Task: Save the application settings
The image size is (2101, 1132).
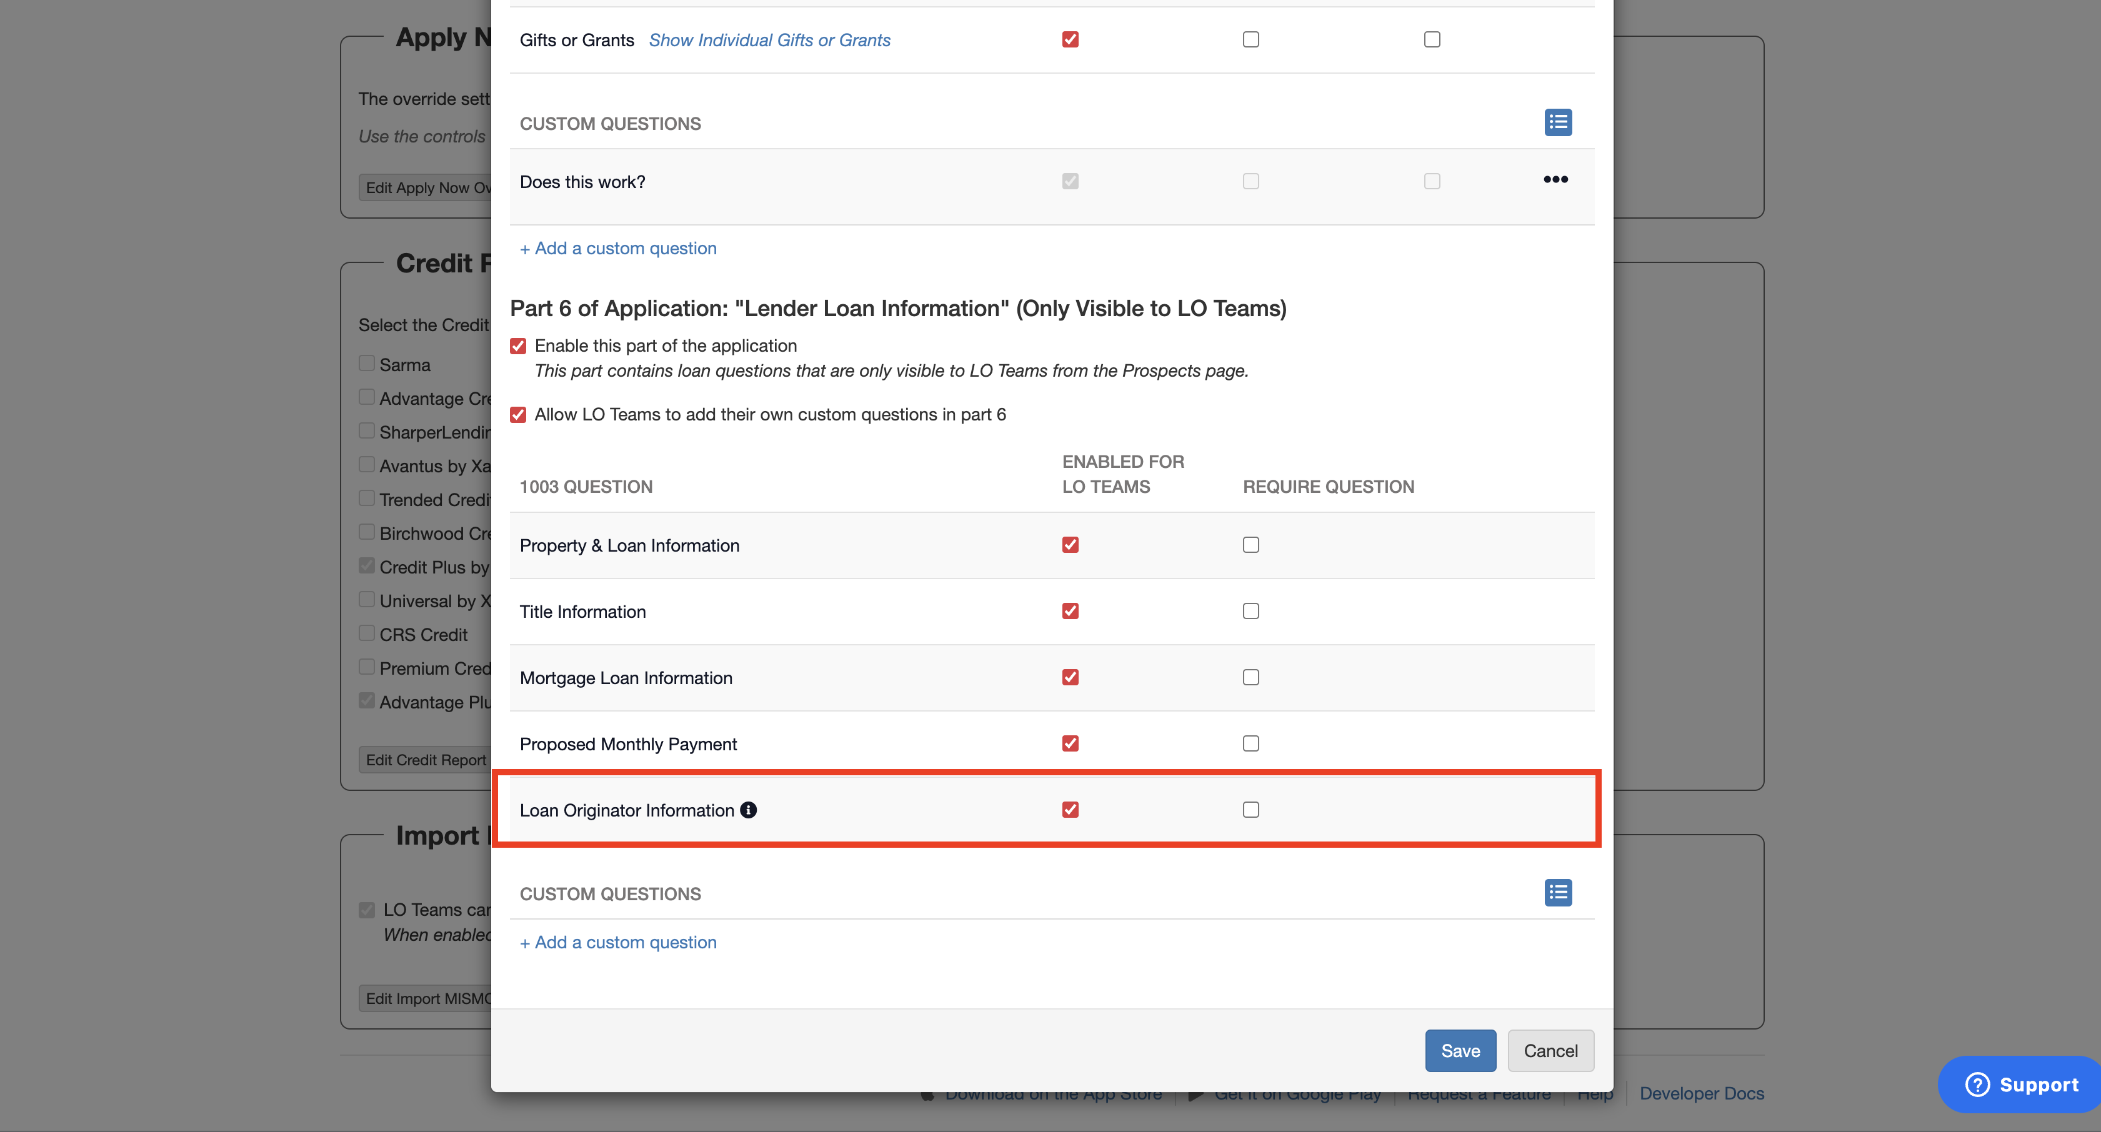Action: click(x=1460, y=1050)
